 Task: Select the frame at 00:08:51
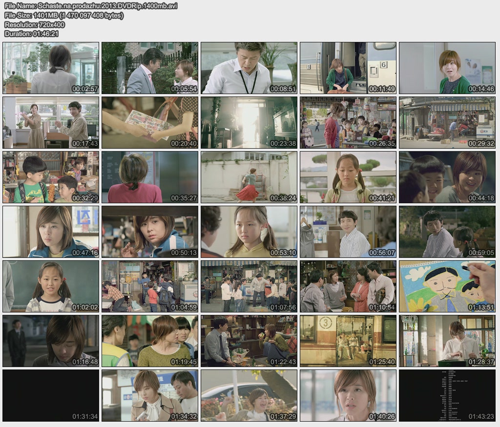[249, 68]
